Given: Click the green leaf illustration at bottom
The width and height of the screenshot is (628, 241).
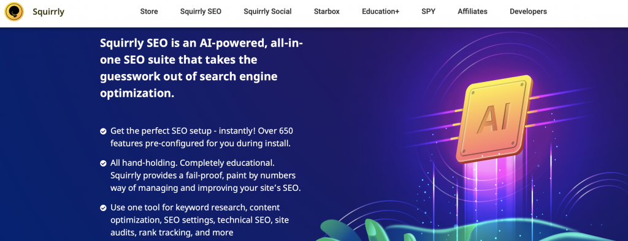Looking at the screenshot, I should (x=353, y=231).
